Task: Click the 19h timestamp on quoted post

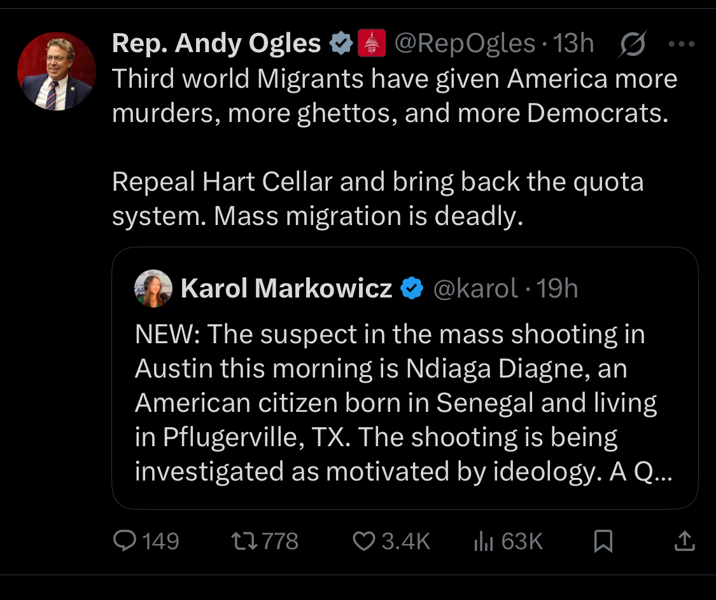Action: click(x=558, y=289)
